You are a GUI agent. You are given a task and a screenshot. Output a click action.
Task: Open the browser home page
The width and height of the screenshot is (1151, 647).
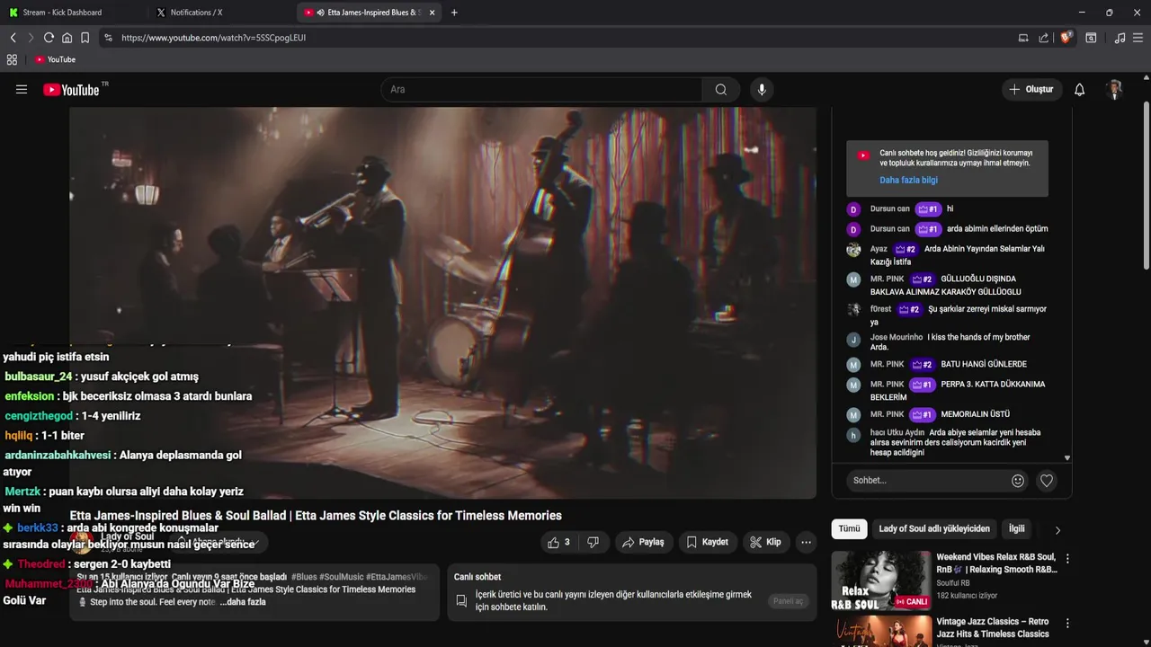tap(67, 38)
